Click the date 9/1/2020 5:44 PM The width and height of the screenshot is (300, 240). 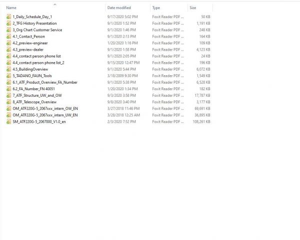121,69
